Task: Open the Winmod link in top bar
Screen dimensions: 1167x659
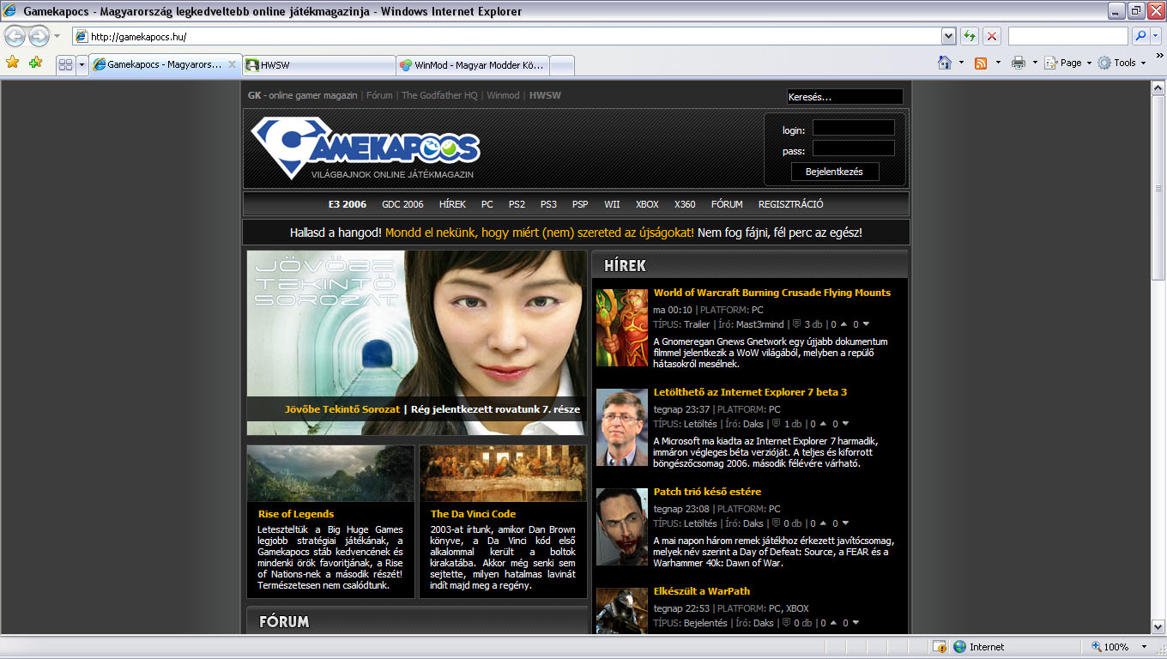Action: tap(503, 95)
